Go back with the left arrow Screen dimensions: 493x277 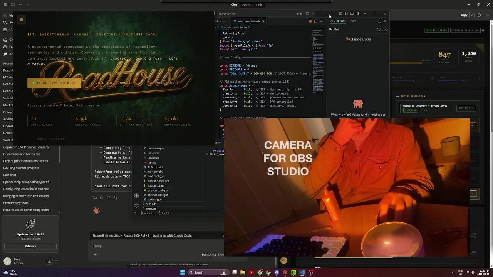tap(20, 5)
